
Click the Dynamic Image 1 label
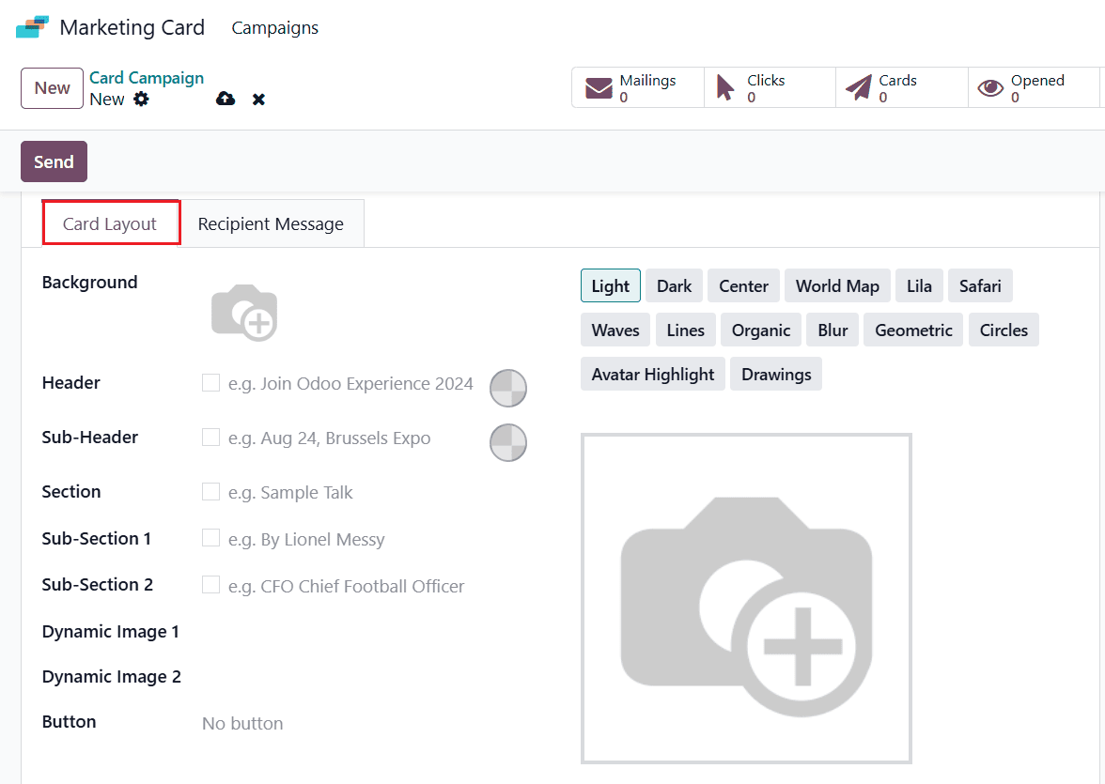point(111,631)
